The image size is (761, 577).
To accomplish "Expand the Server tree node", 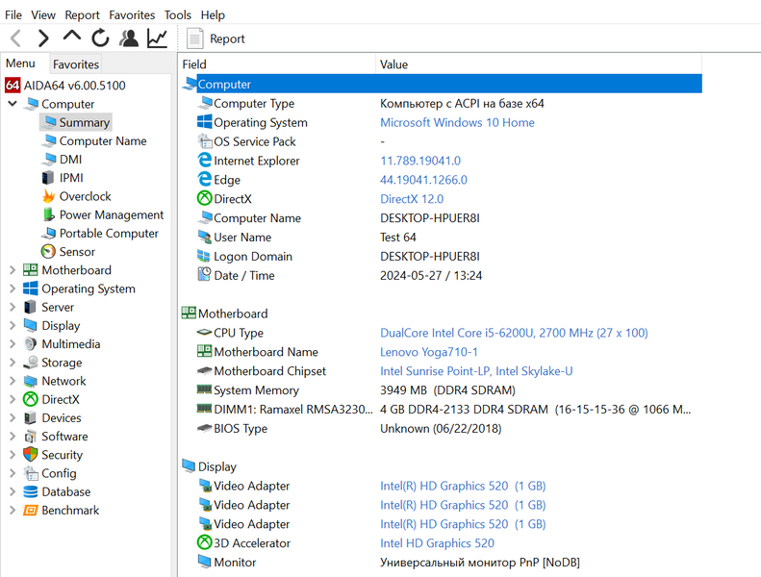I will tap(13, 307).
